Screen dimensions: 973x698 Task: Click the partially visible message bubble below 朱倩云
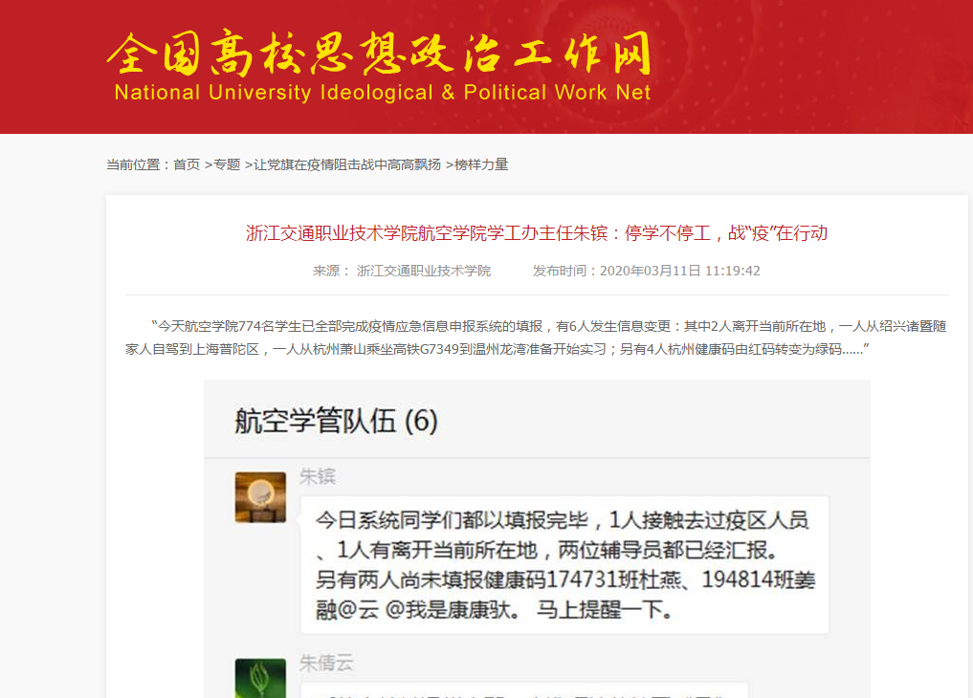click(x=524, y=690)
